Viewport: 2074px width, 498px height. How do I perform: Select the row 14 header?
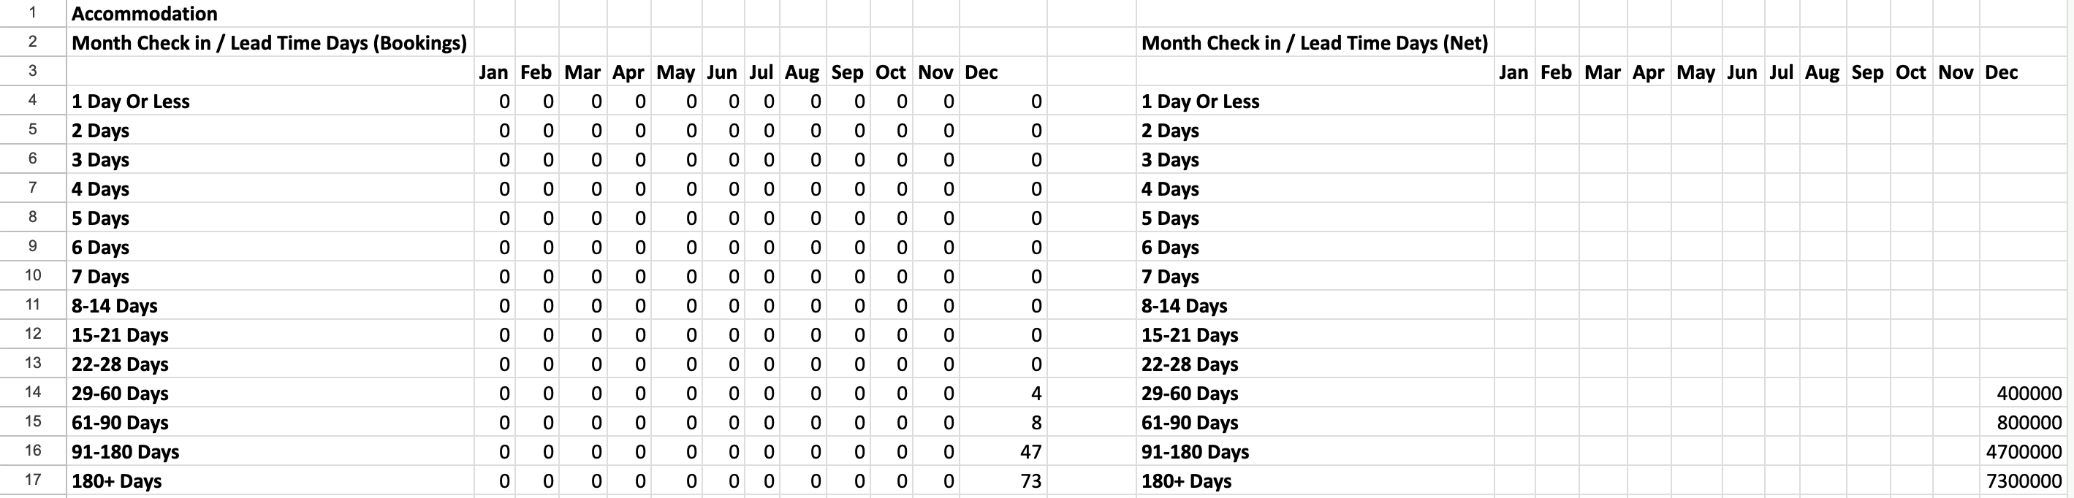click(x=32, y=393)
